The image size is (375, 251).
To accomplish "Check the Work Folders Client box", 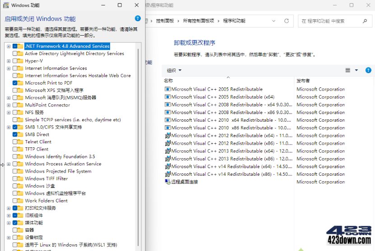I will [15, 201].
